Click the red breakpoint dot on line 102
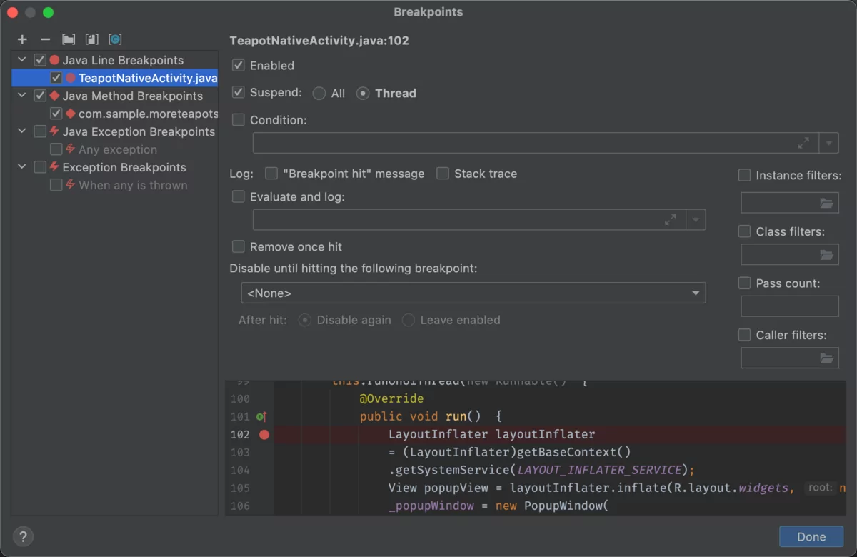 (264, 434)
